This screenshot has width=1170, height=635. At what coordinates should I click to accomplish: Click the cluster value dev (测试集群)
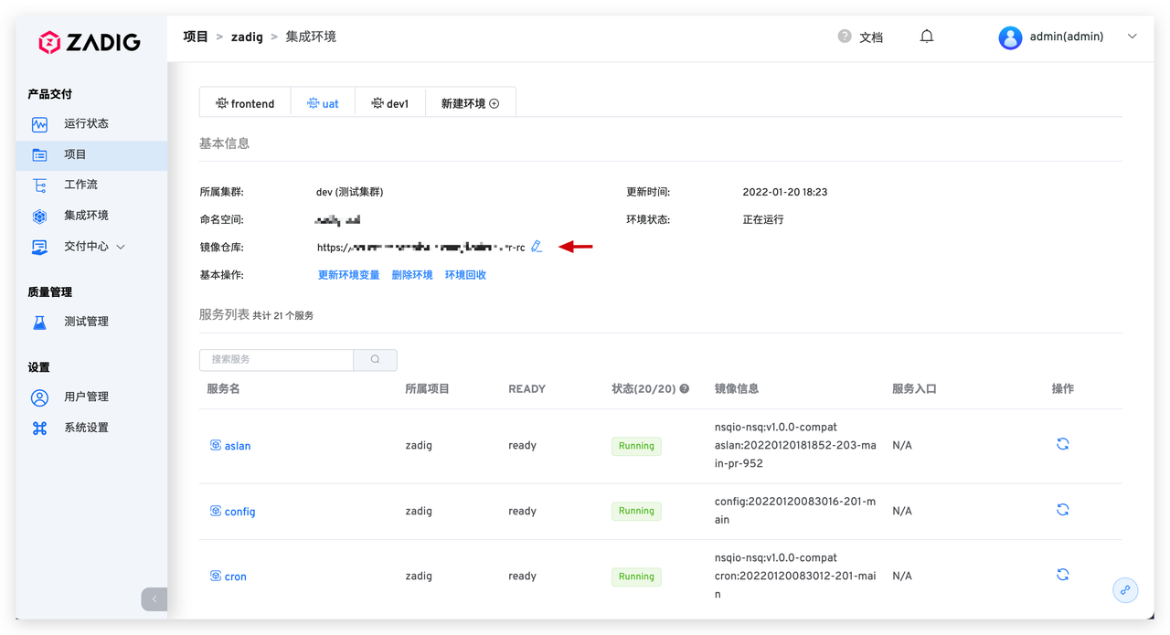350,193
